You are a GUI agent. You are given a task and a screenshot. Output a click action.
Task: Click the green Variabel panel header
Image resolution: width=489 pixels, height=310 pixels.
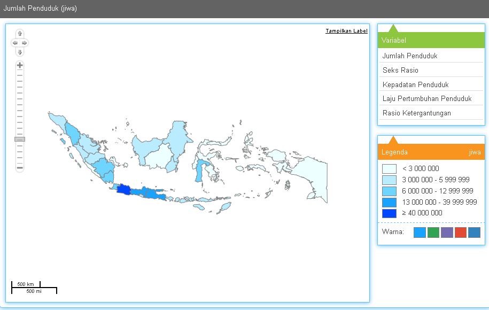click(x=431, y=40)
